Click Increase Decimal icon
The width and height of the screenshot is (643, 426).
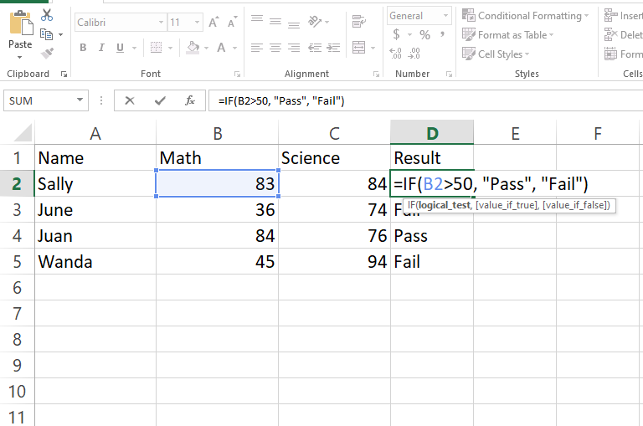click(x=396, y=54)
